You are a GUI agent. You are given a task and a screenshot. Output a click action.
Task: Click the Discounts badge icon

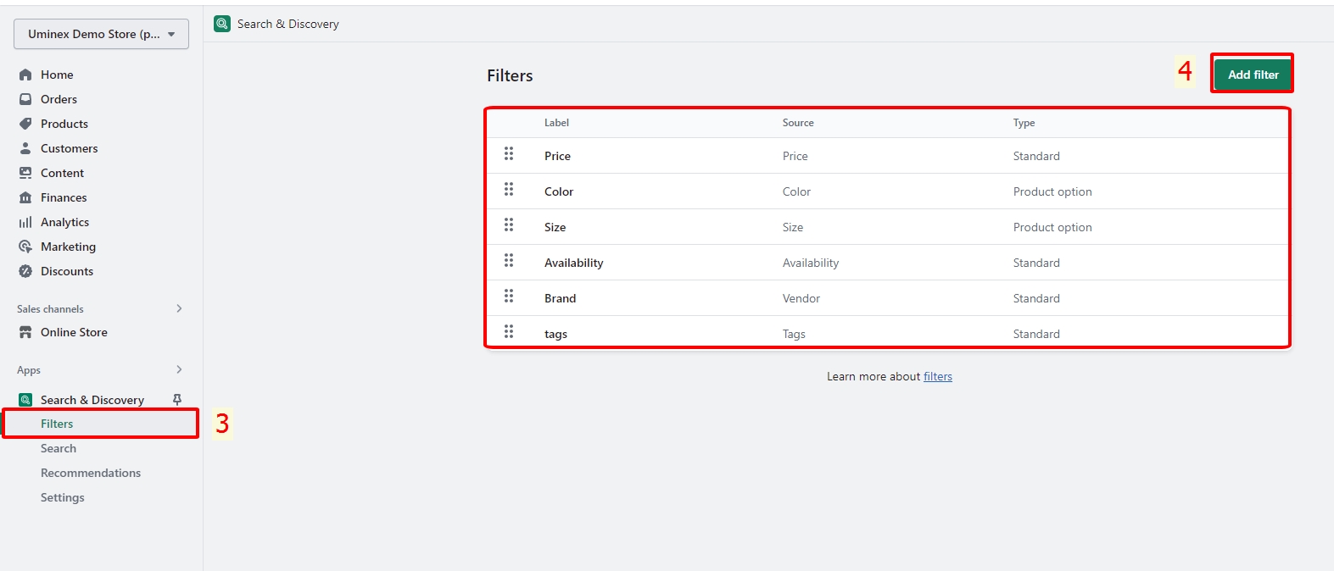pos(25,271)
